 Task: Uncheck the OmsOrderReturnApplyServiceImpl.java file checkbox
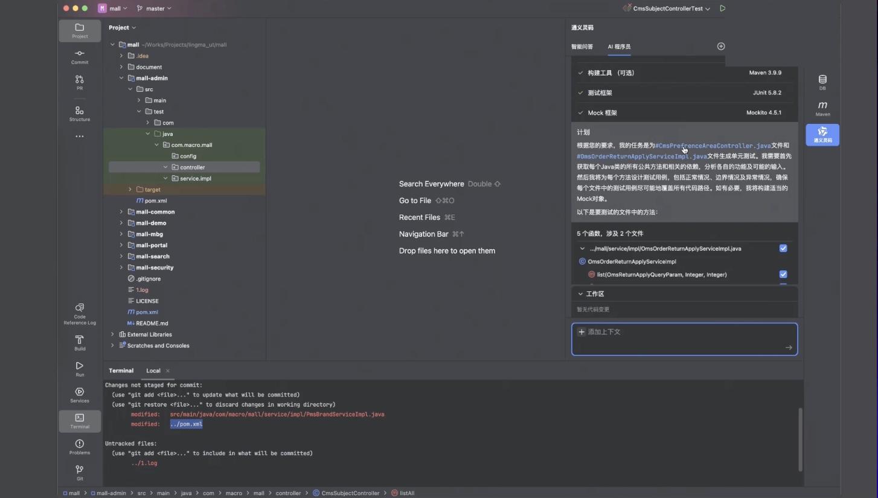click(783, 248)
